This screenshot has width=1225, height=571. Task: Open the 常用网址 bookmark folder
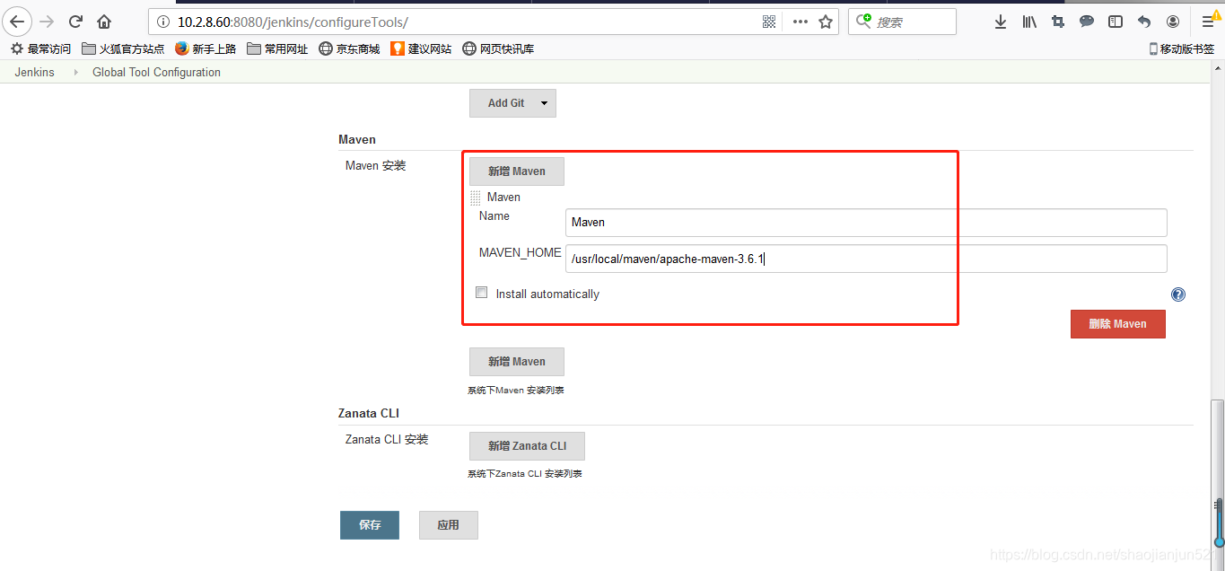277,48
